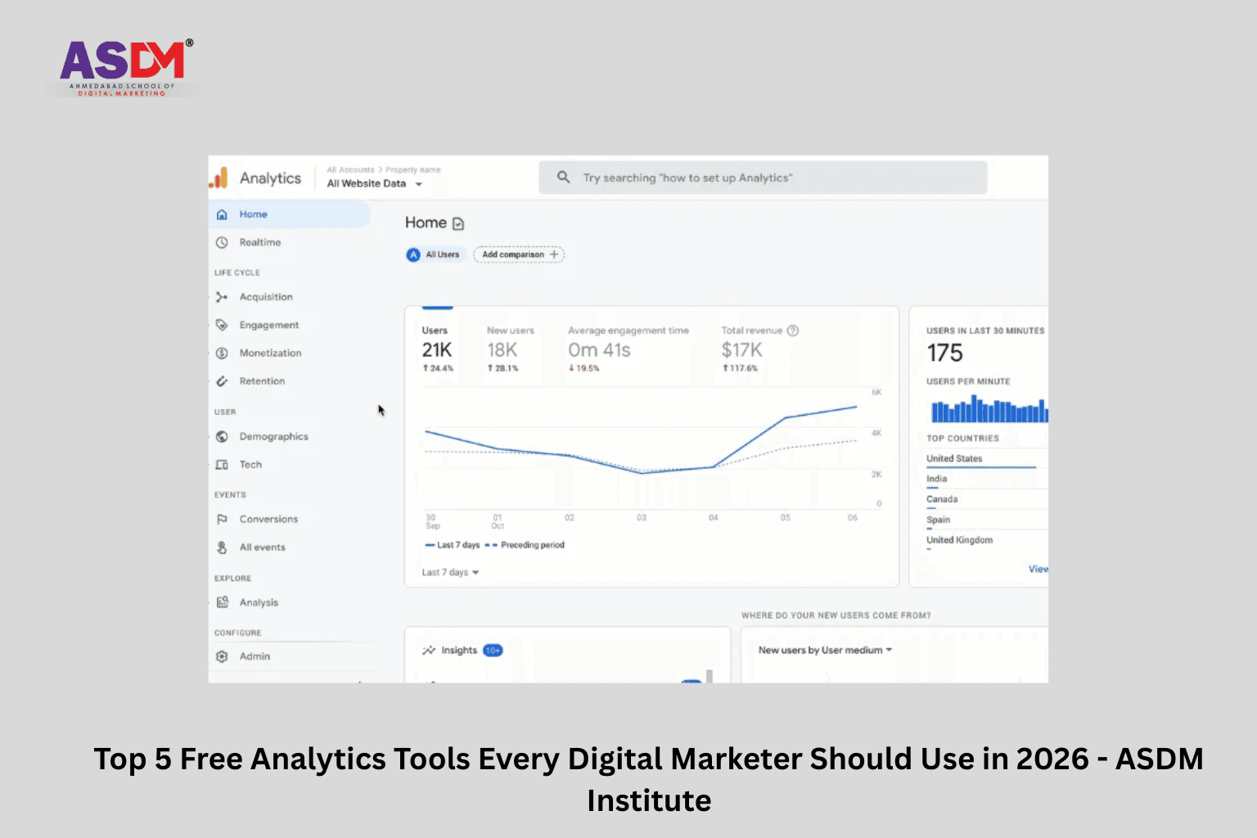Click the Acquisition icon
The height and width of the screenshot is (838, 1257).
222,297
